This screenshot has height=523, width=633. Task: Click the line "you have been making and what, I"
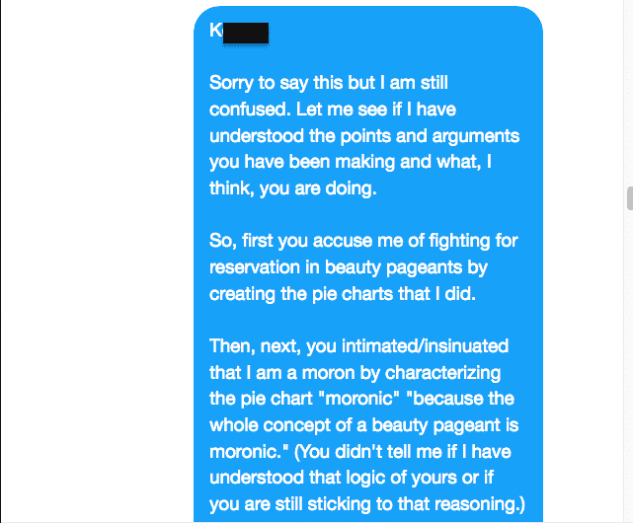[351, 162]
